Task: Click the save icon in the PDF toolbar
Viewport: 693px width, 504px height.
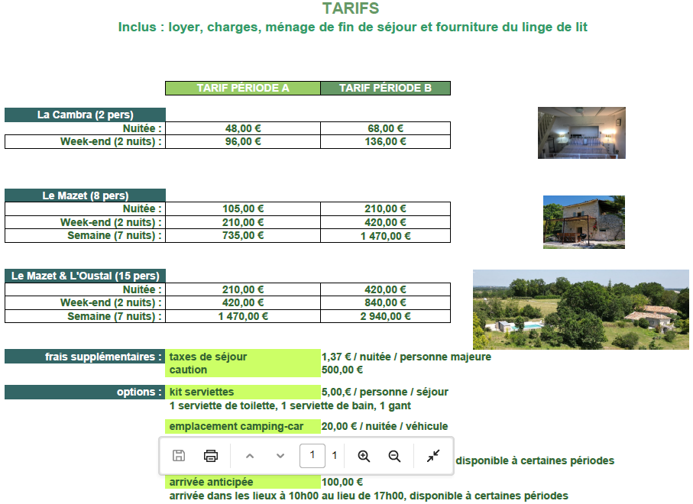Action: pyautogui.click(x=179, y=456)
